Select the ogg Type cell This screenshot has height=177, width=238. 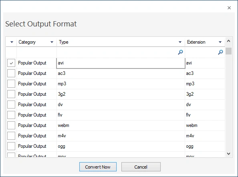click(121, 146)
